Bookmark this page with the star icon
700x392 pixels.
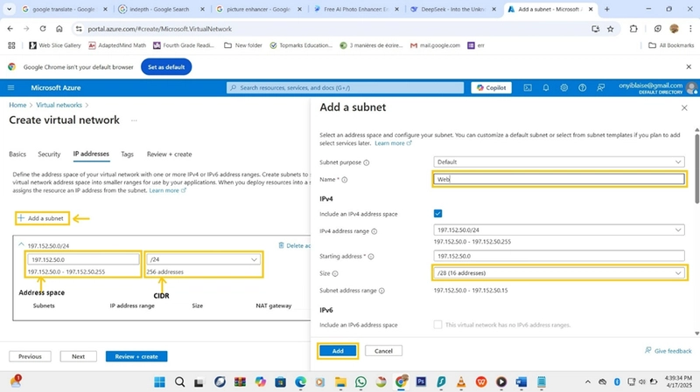click(x=610, y=29)
